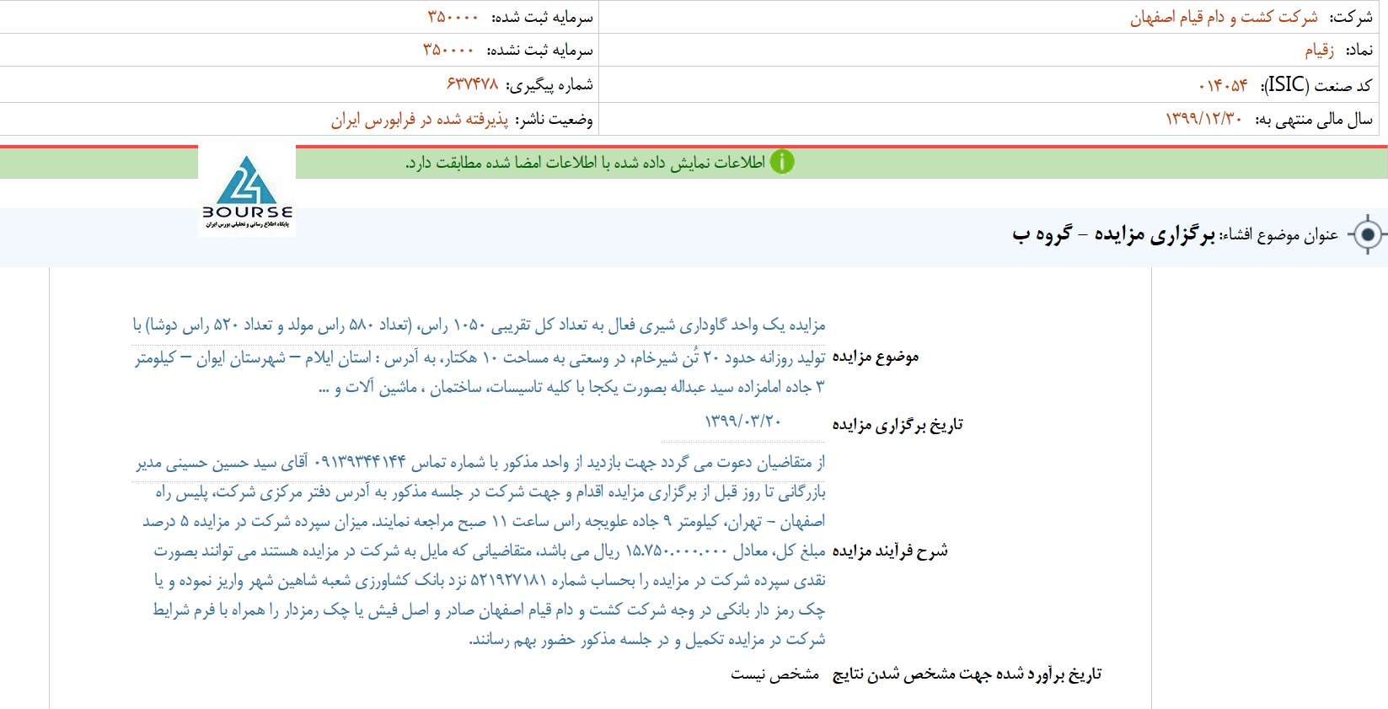The width and height of the screenshot is (1388, 709).
Task: Click the label شرکت at top right
Action: 1350,17
